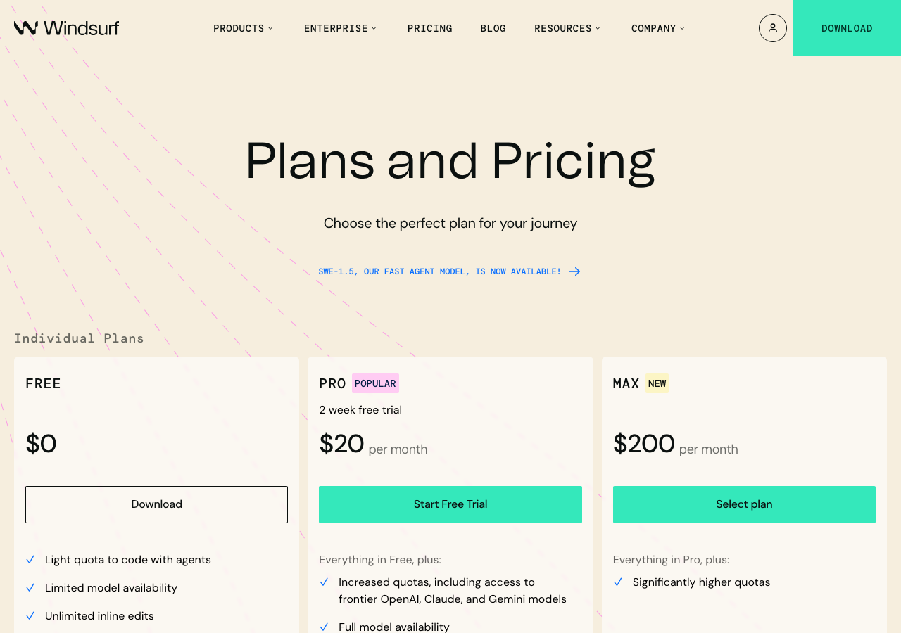Viewport: 901px width, 633px height.
Task: Click the Windsurf logo
Action: coord(66,28)
